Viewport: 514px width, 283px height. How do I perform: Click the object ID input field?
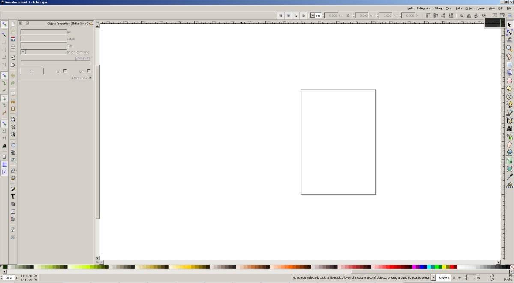[44, 32]
